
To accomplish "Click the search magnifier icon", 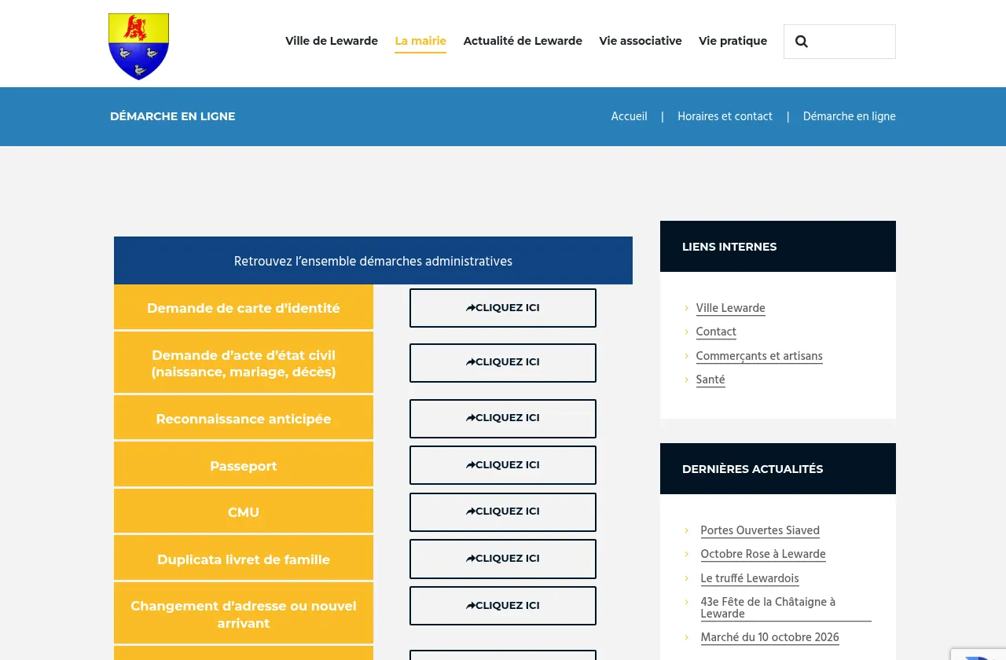I will click(801, 42).
